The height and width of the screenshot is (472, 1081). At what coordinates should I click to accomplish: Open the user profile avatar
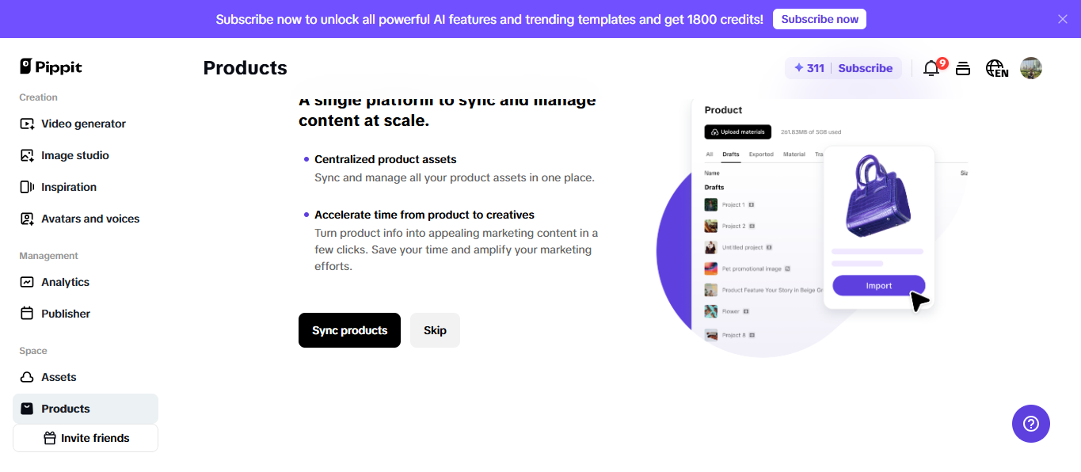point(1031,68)
